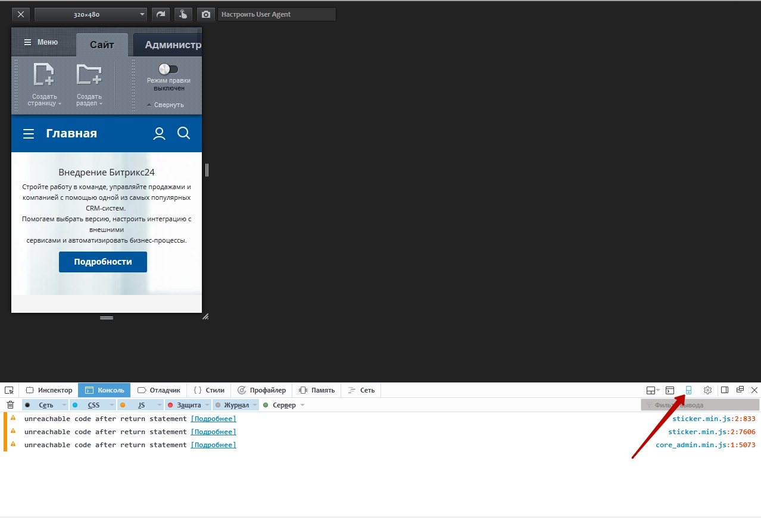The width and height of the screenshot is (761, 518).
Task: Click the Главная page title
Action: pyautogui.click(x=71, y=134)
